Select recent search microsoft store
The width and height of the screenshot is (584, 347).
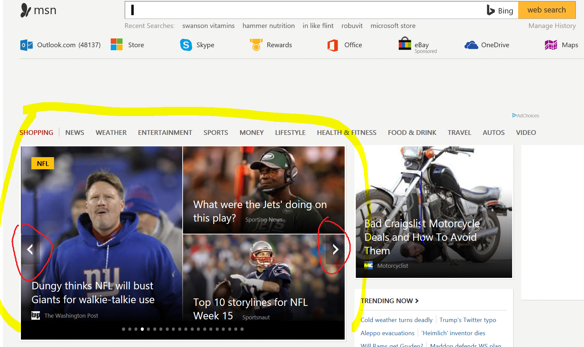[393, 26]
